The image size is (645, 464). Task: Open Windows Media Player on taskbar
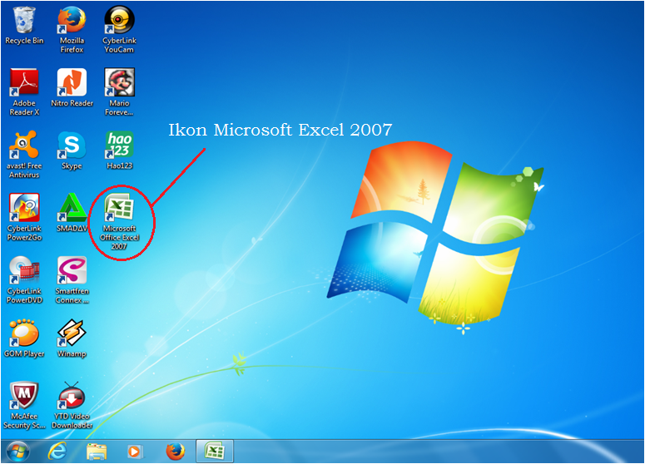tap(135, 452)
